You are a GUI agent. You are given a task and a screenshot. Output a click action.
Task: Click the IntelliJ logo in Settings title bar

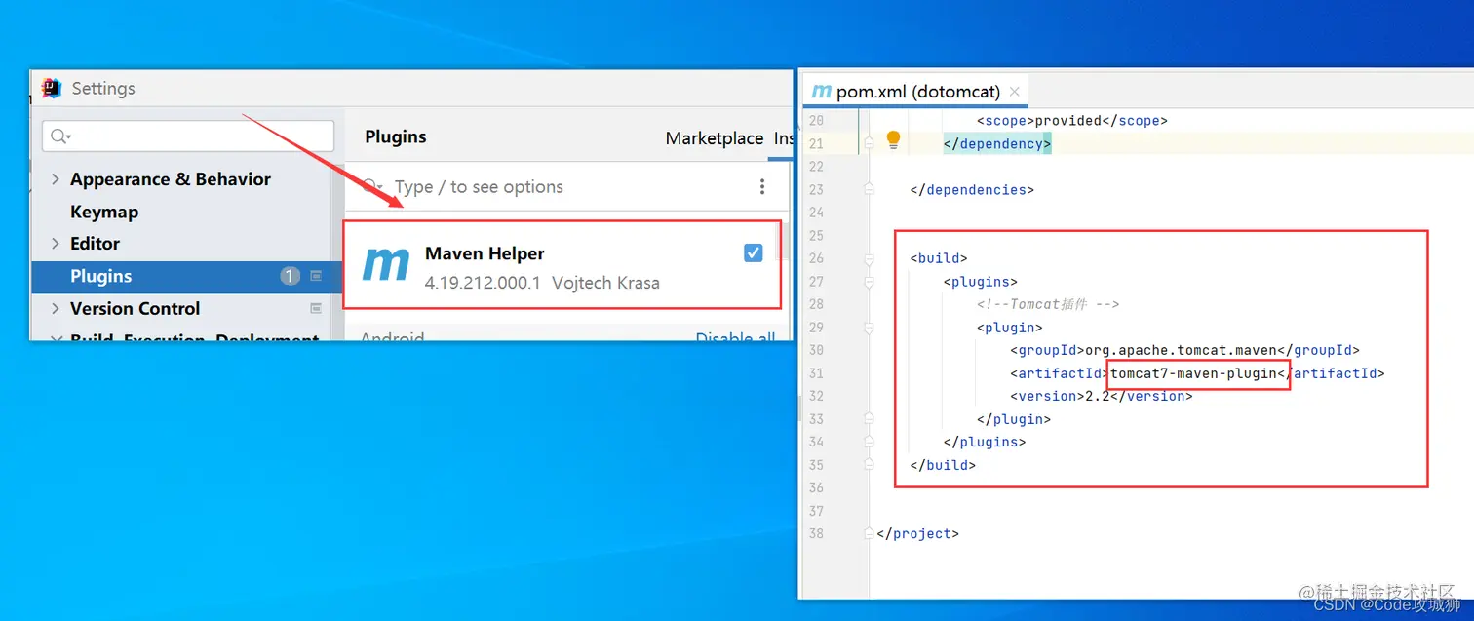tap(52, 89)
